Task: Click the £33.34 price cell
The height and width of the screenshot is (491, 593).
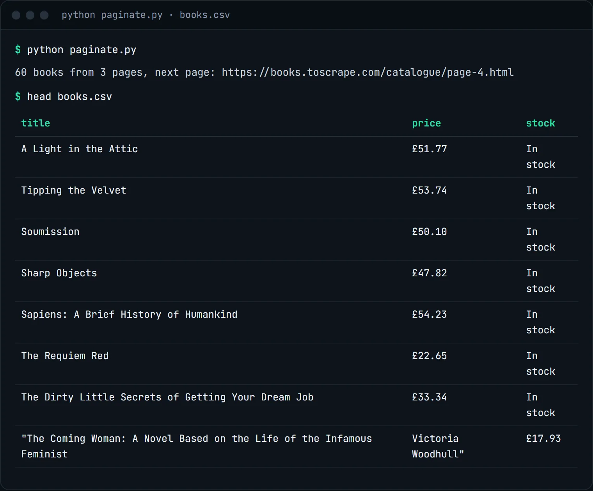Action: point(430,397)
